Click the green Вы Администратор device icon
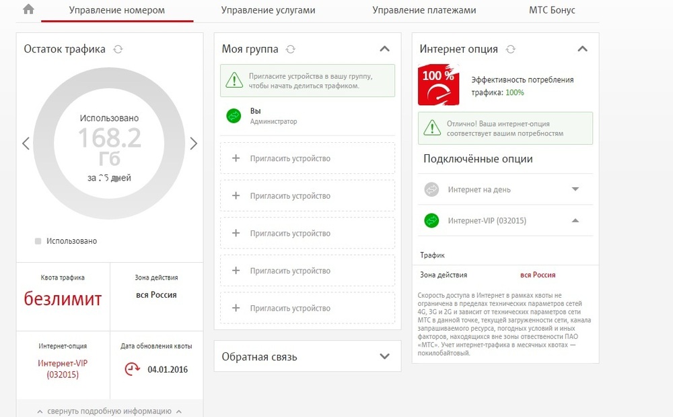The image size is (673, 417). (234, 116)
